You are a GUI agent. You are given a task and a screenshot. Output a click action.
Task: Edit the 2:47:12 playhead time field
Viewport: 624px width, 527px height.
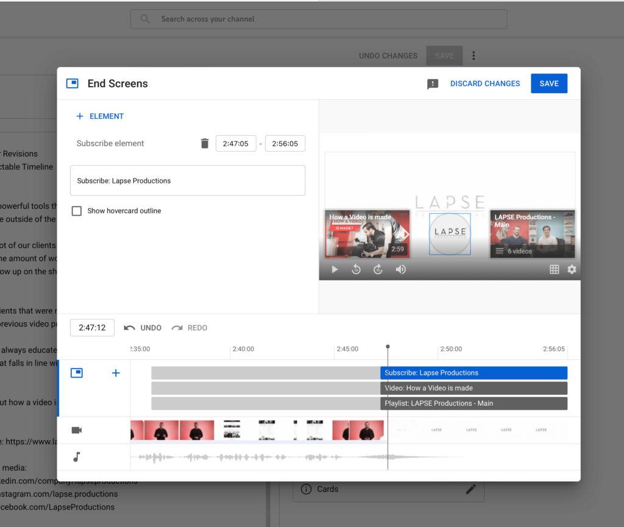tap(93, 328)
